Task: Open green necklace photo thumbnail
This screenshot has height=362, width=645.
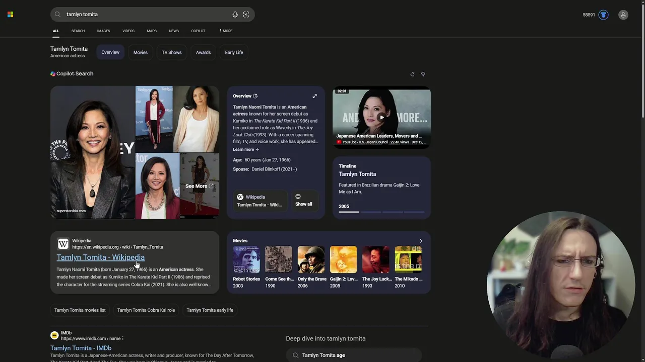Action: point(157,186)
